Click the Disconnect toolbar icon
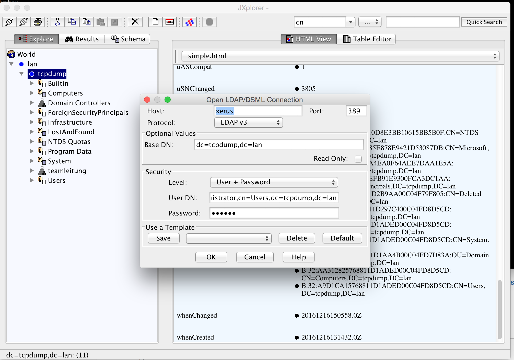The image size is (514, 360). [x=24, y=22]
